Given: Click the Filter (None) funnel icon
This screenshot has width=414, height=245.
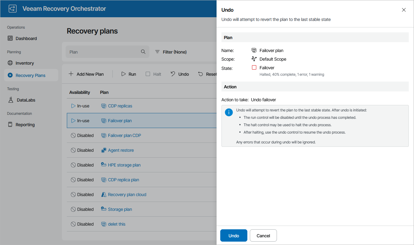Looking at the screenshot, I should pos(157,52).
